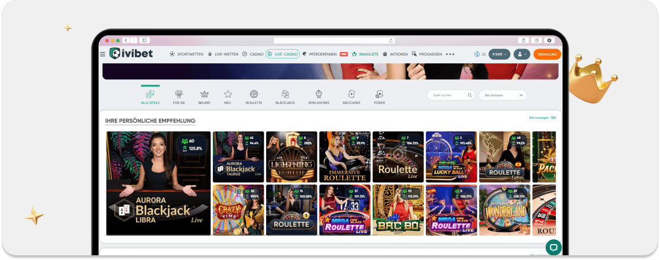Click the search magnifier icon

pyautogui.click(x=470, y=95)
